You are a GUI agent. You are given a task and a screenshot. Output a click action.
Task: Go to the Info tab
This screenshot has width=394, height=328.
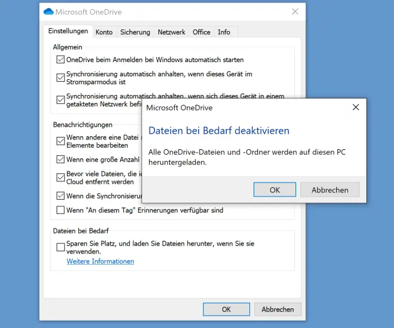tap(224, 32)
